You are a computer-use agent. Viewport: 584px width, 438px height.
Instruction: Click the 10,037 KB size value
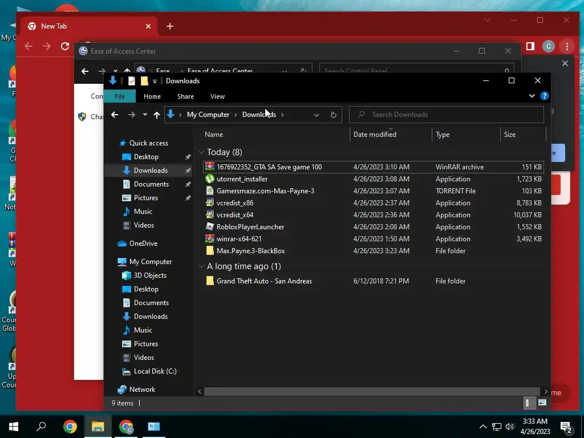click(527, 214)
